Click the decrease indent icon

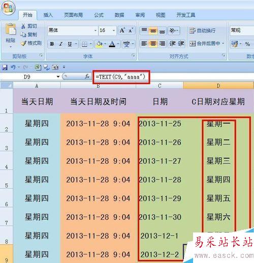(172, 44)
